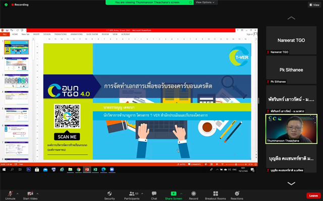This screenshot has height=201, width=323.
Task: Open Security options in Zoom
Action: pyautogui.click(x=110, y=195)
